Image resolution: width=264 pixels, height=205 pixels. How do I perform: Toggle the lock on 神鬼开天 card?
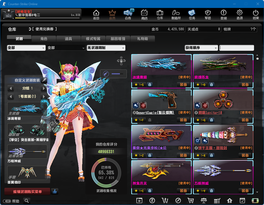point(150,191)
